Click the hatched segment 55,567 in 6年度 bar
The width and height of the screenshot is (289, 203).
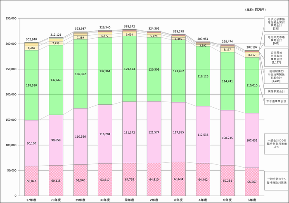coord(252,182)
